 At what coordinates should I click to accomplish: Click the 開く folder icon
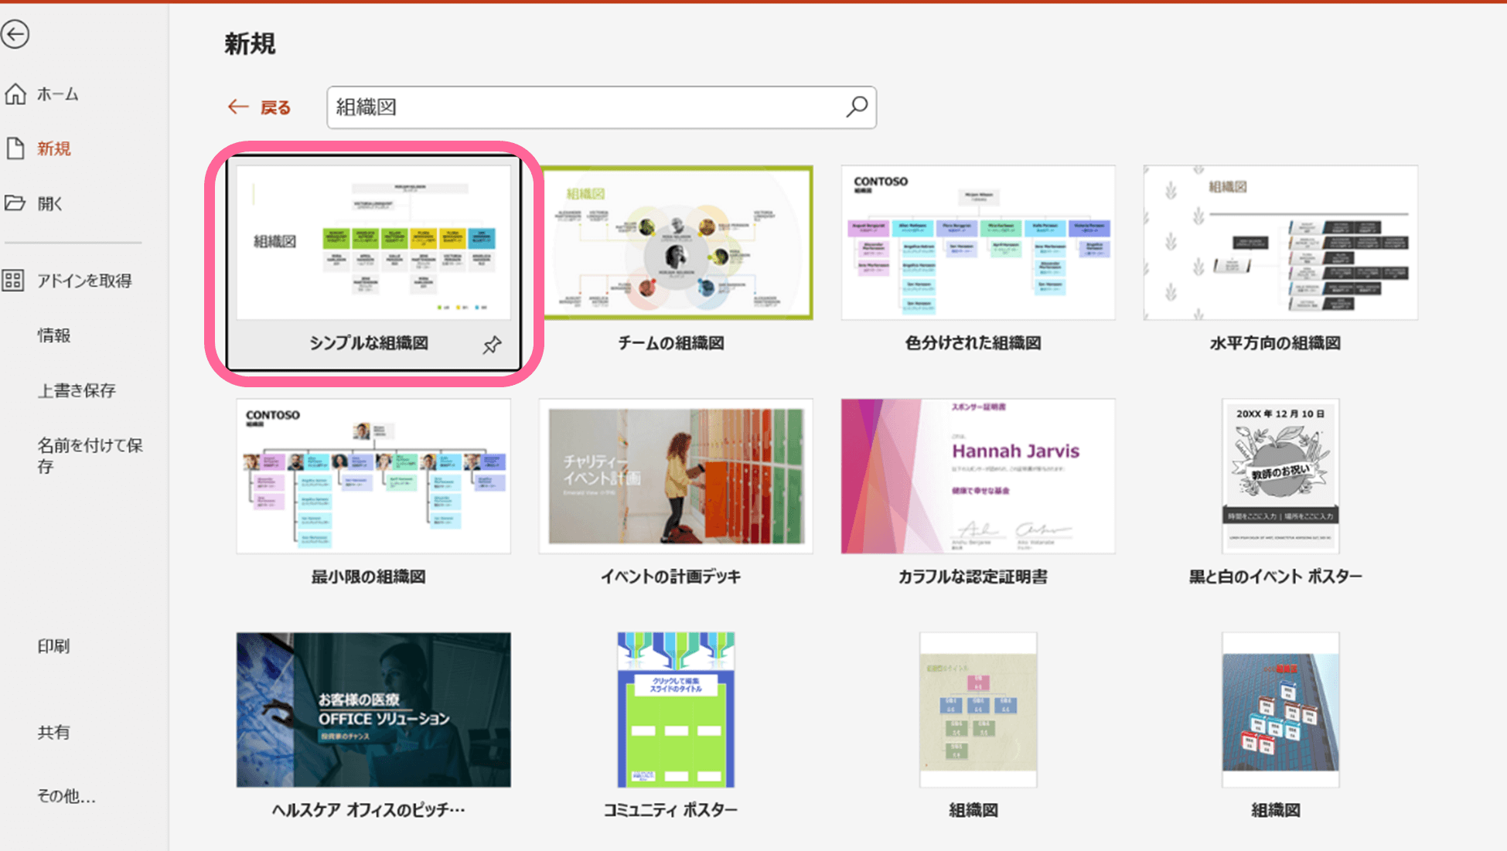click(15, 203)
